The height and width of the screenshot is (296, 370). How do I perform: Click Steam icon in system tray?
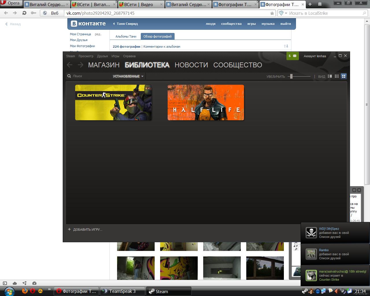pos(305,291)
